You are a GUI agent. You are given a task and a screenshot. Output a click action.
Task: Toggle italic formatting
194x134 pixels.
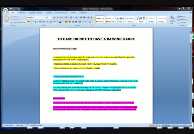(32, 22)
